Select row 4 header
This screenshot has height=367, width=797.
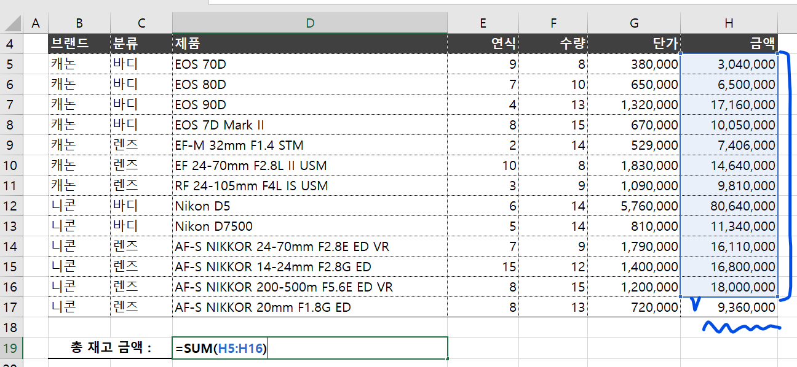click(x=12, y=44)
